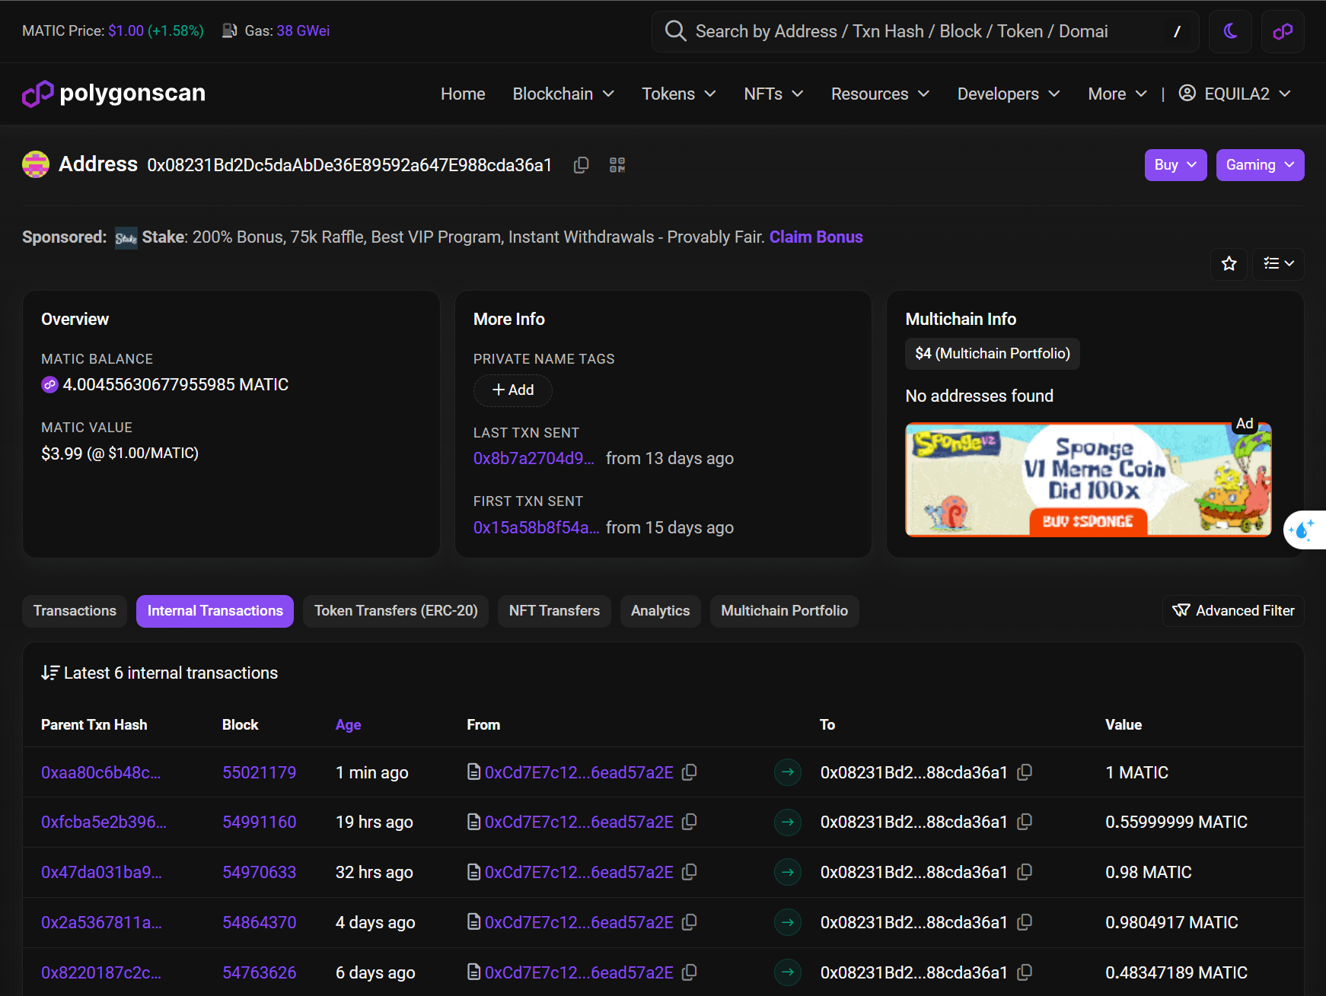Copy From address in the 6 days ago row
Image resolution: width=1326 pixels, height=996 pixels.
[690, 972]
